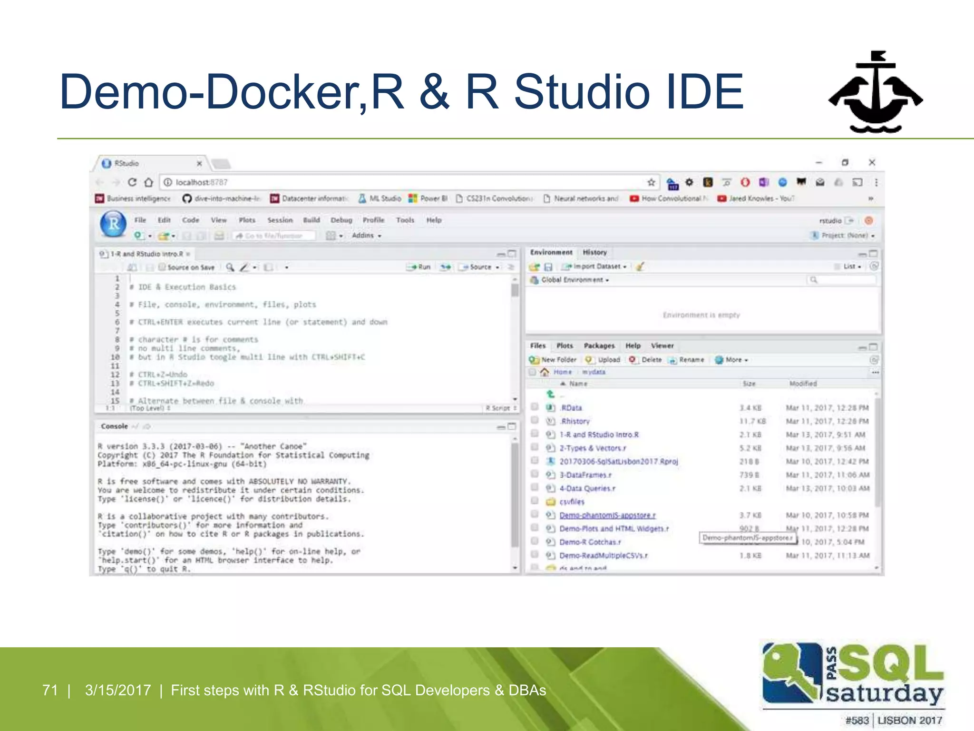The width and height of the screenshot is (974, 731).
Task: Open the Business intelligence bookmark
Action: (x=133, y=198)
